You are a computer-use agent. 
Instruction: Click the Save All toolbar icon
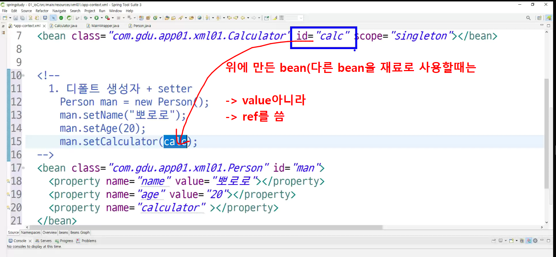(22, 18)
